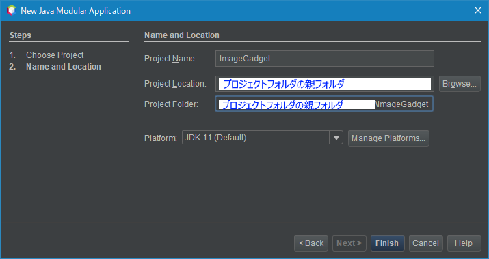Click the Project Name: label
The image size is (489, 259).
170,59
